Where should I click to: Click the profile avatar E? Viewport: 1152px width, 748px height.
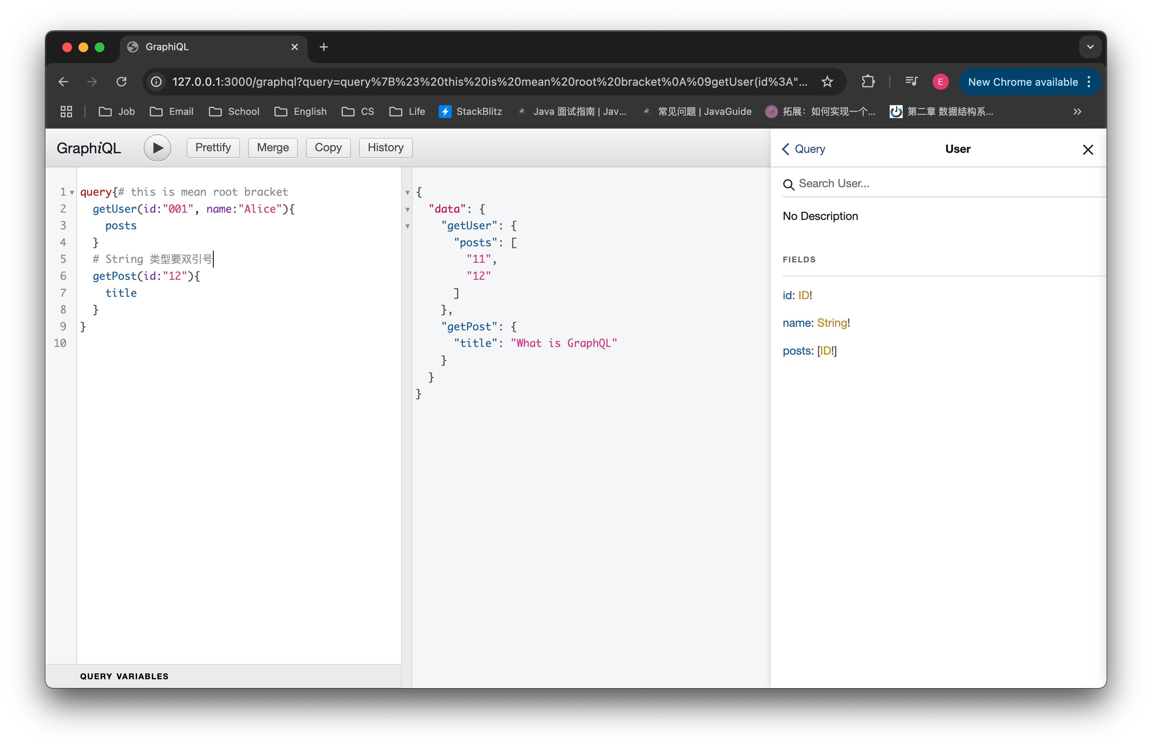(940, 82)
